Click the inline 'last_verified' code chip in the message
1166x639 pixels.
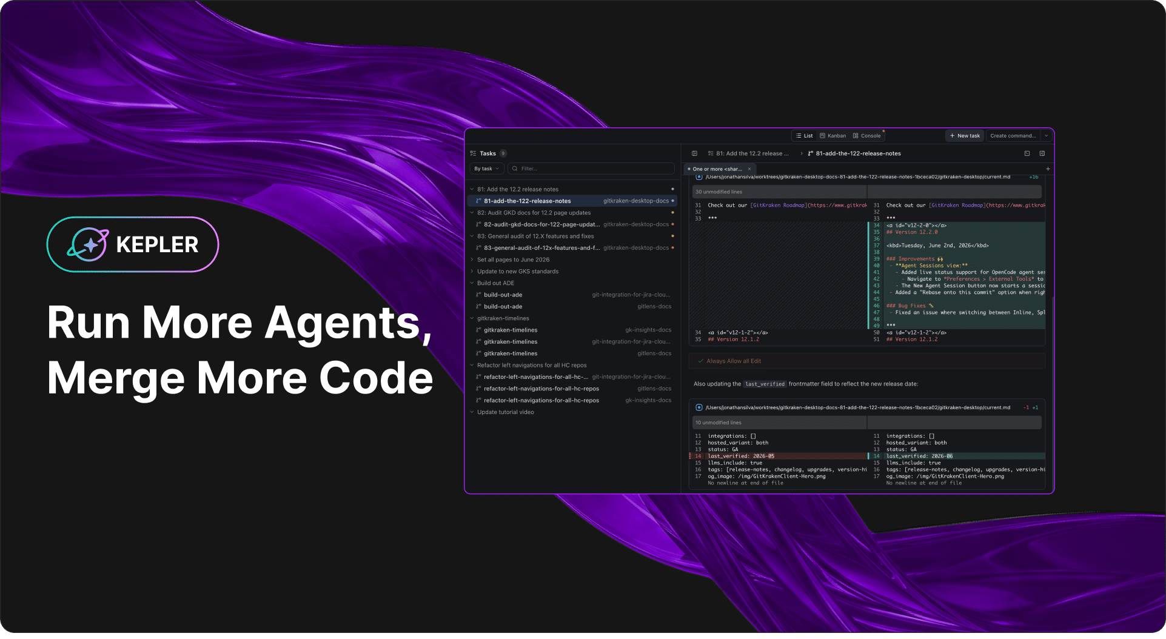[x=765, y=384]
